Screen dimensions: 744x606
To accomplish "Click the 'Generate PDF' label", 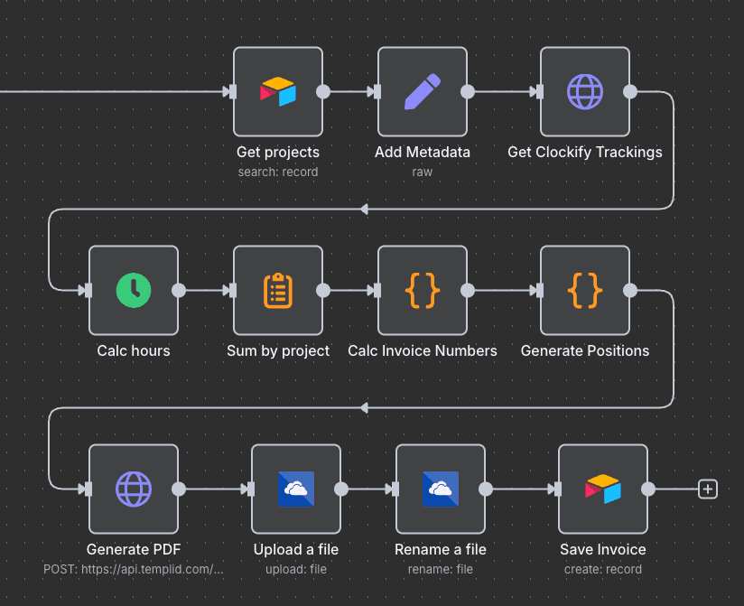I will pos(134,549).
